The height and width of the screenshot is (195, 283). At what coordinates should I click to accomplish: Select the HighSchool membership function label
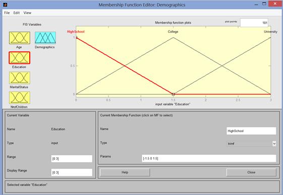pos(76,32)
